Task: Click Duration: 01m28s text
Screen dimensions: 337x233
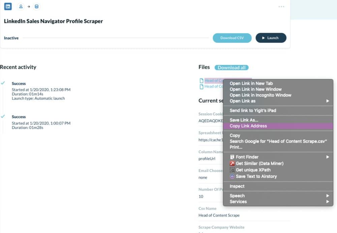Action: pos(28,127)
